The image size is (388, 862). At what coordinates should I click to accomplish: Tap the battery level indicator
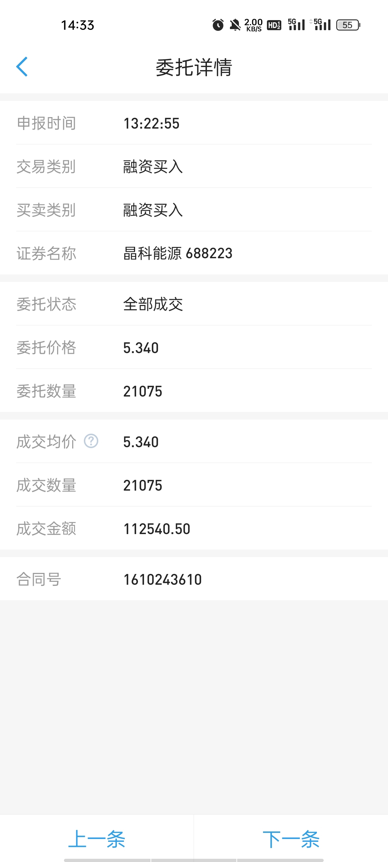pos(348,25)
